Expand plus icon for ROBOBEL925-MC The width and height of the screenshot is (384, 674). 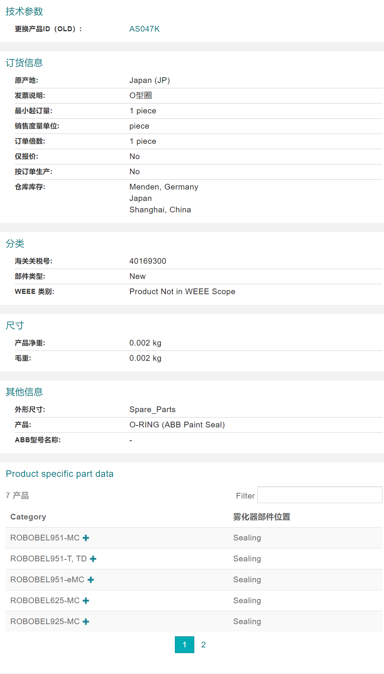86,621
